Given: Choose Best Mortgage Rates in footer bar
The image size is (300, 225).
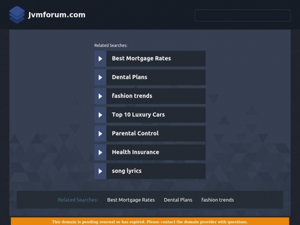Looking at the screenshot, I should (x=131, y=199).
